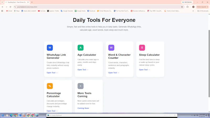
Task: Open the All Bookmarks folder
Action: coord(203,11)
